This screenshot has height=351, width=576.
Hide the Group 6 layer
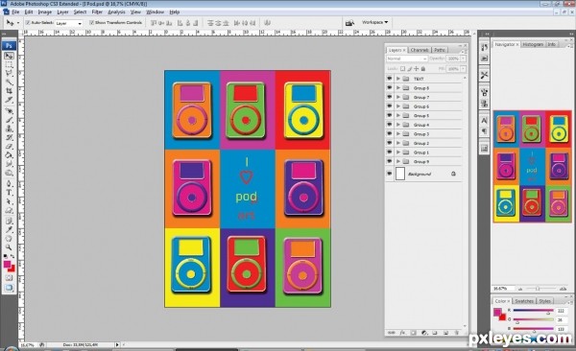coord(390,106)
